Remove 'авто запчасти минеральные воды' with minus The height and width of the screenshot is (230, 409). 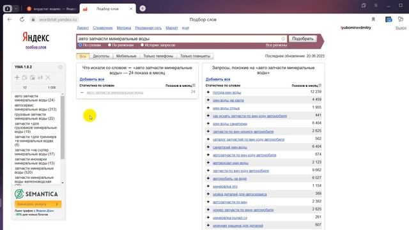pos(82,92)
